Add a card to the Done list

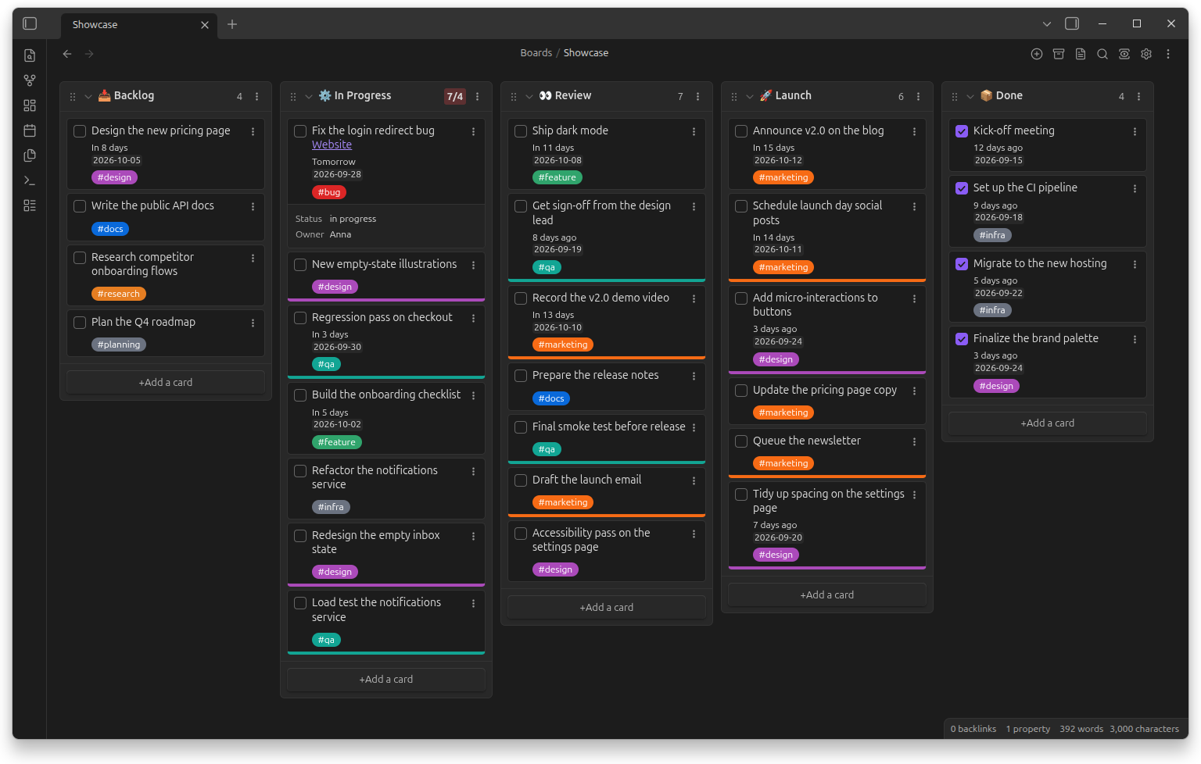coord(1048,423)
